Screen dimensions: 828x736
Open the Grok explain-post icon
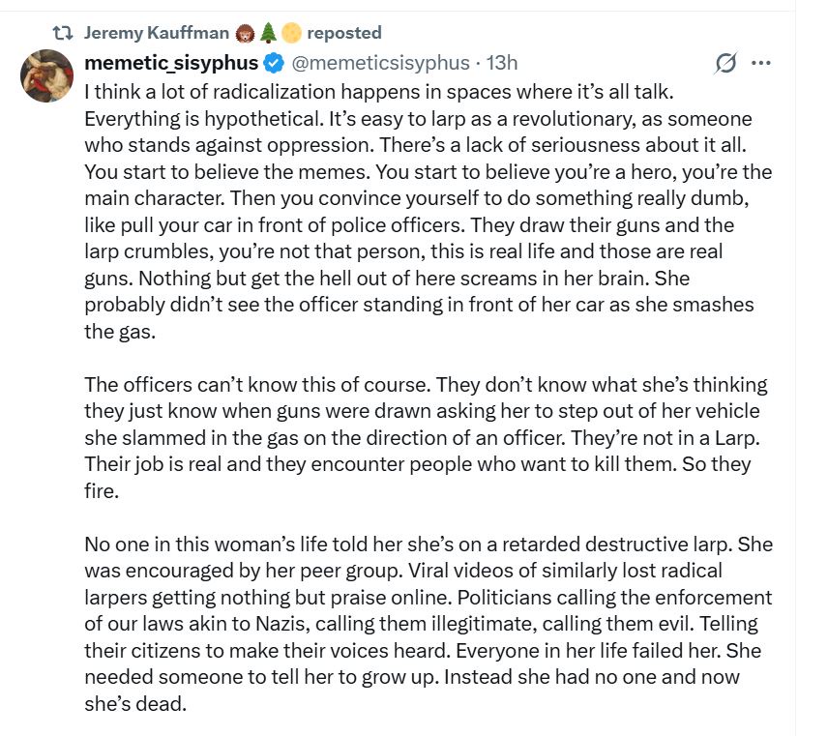click(x=724, y=64)
